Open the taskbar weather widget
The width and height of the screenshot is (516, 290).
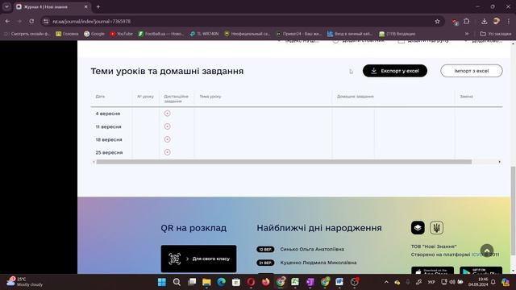25,282
